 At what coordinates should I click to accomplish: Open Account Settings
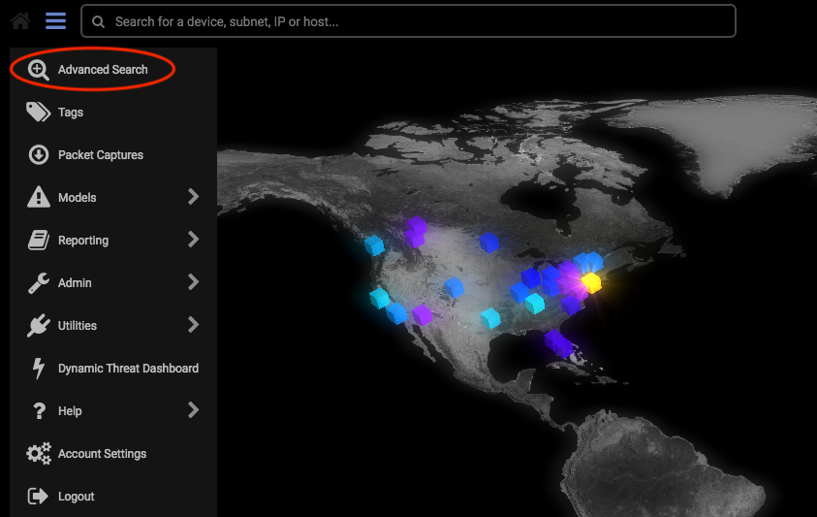[102, 454]
